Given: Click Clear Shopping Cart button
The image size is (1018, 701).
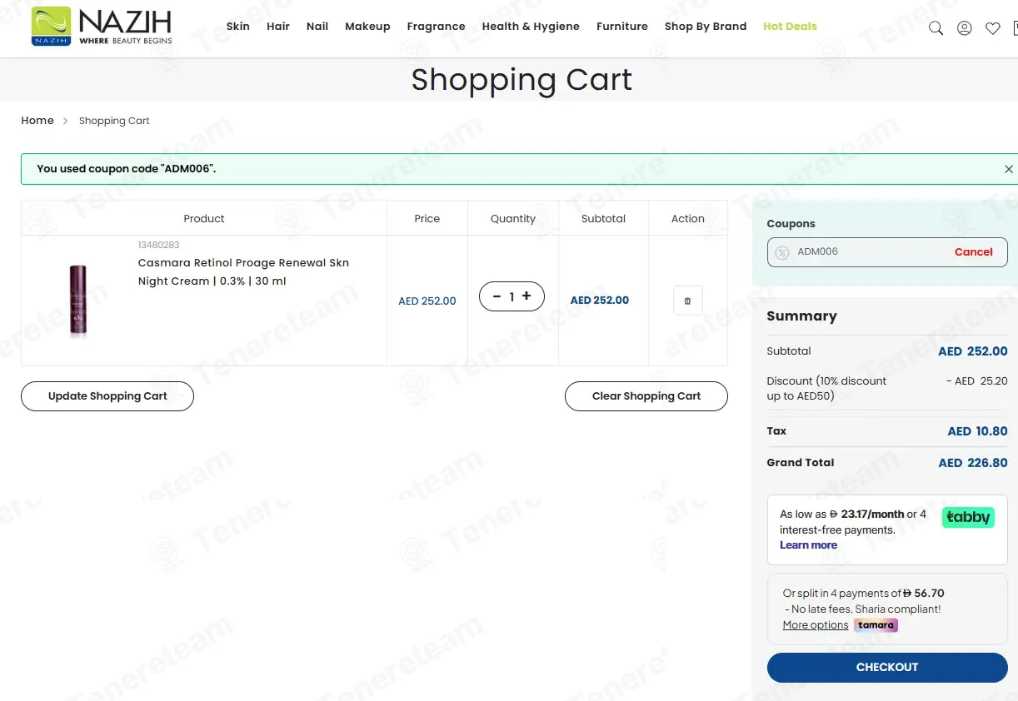Looking at the screenshot, I should [x=646, y=396].
